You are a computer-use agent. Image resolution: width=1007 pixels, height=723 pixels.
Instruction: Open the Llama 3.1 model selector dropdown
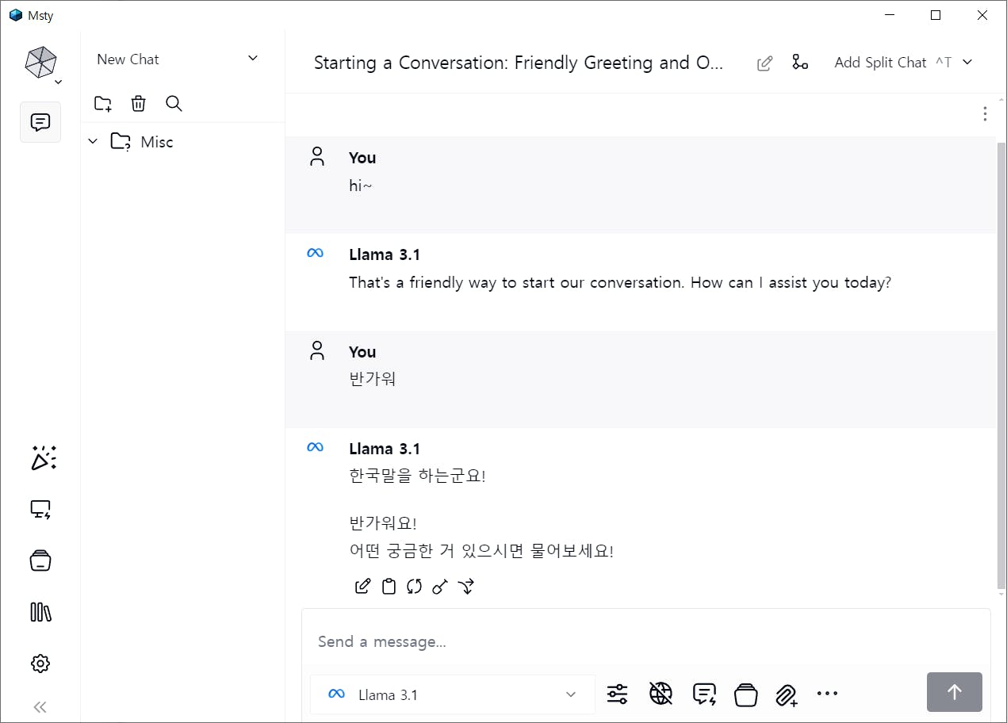tap(452, 694)
